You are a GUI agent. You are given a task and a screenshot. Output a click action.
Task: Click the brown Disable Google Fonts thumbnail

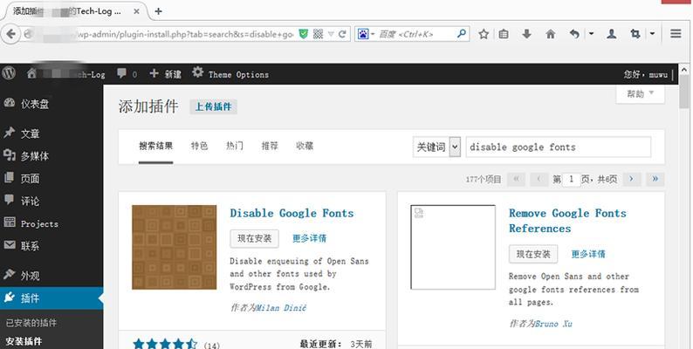click(175, 247)
